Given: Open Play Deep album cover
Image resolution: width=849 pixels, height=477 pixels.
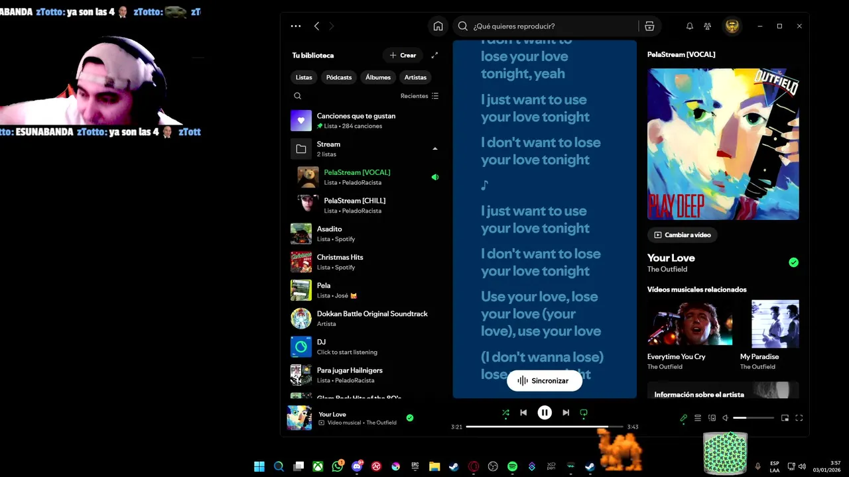Looking at the screenshot, I should 723,144.
